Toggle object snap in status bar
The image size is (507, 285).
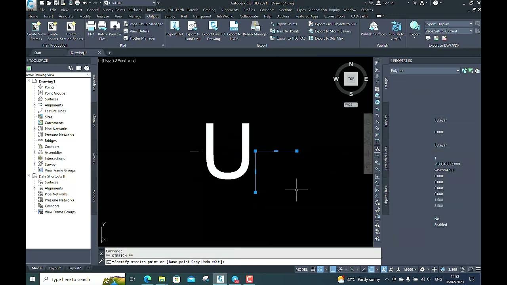(372, 269)
